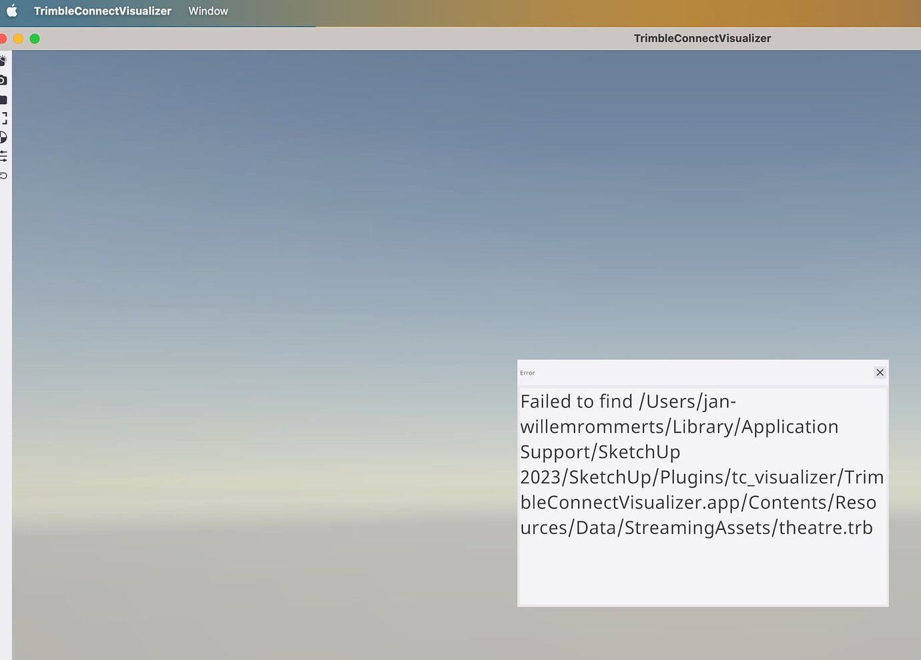The image size is (921, 660).
Task: Click the TrimbleConnectVisualizer window title
Action: coord(702,38)
